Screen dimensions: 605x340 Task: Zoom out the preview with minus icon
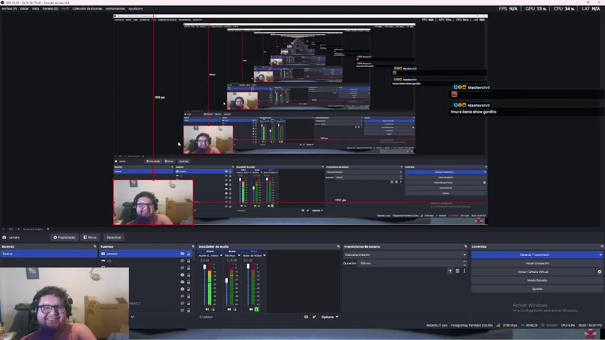click(4, 229)
